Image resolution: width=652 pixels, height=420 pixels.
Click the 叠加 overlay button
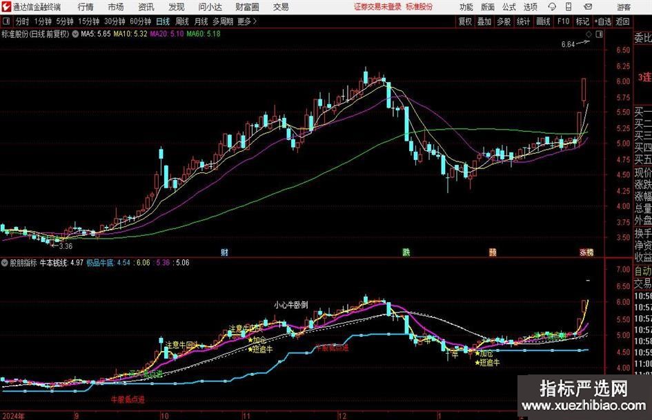pyautogui.click(x=484, y=21)
